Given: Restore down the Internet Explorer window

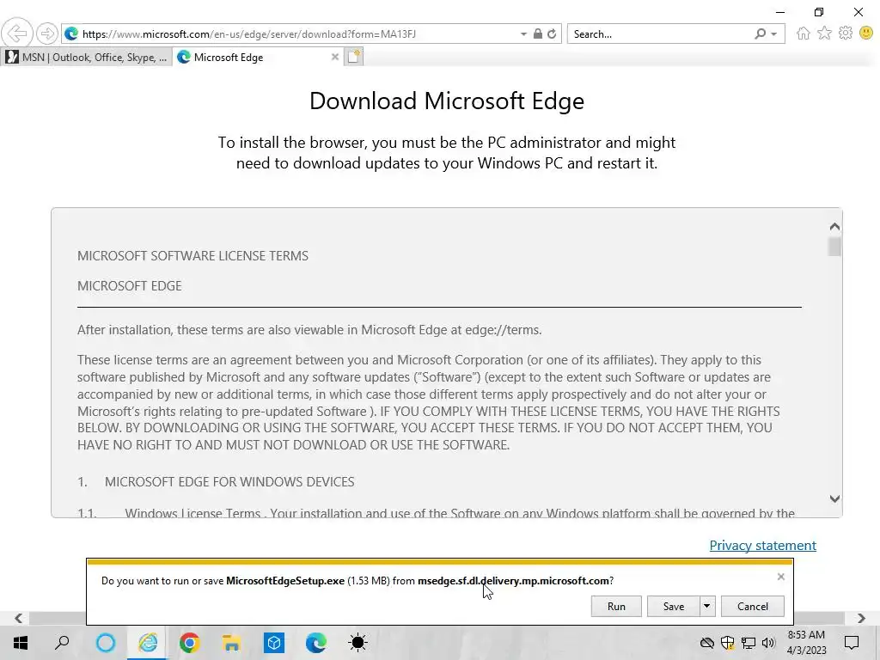Looking at the screenshot, I should click(819, 12).
